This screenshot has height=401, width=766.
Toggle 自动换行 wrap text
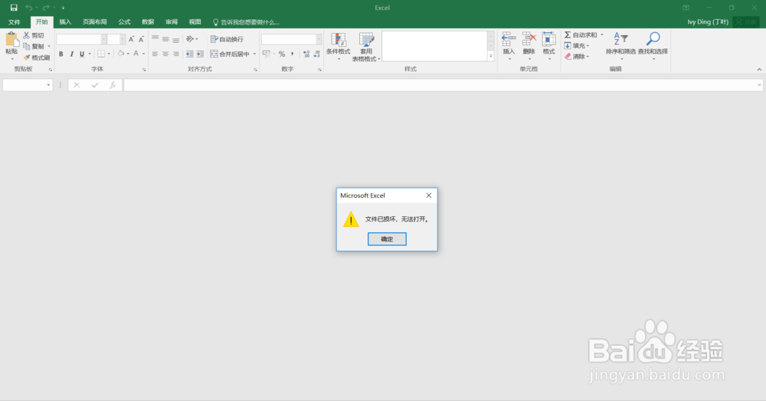coord(227,39)
